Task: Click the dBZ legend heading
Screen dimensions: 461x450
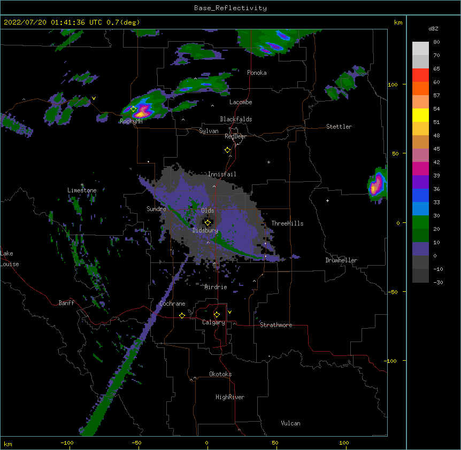Action: pyautogui.click(x=433, y=28)
